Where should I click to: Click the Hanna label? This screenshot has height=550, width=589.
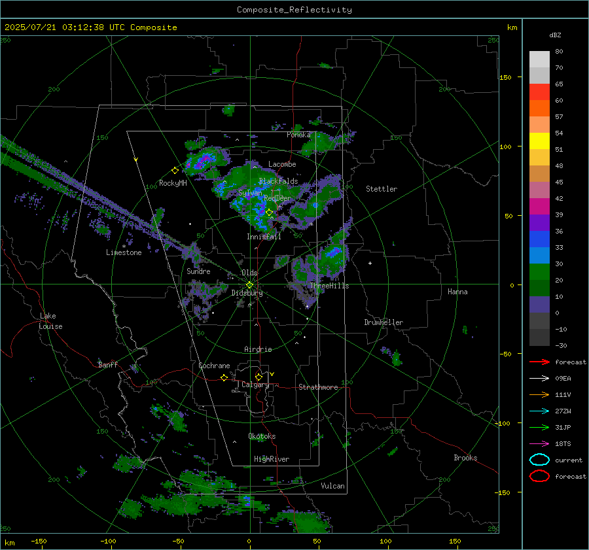(457, 292)
